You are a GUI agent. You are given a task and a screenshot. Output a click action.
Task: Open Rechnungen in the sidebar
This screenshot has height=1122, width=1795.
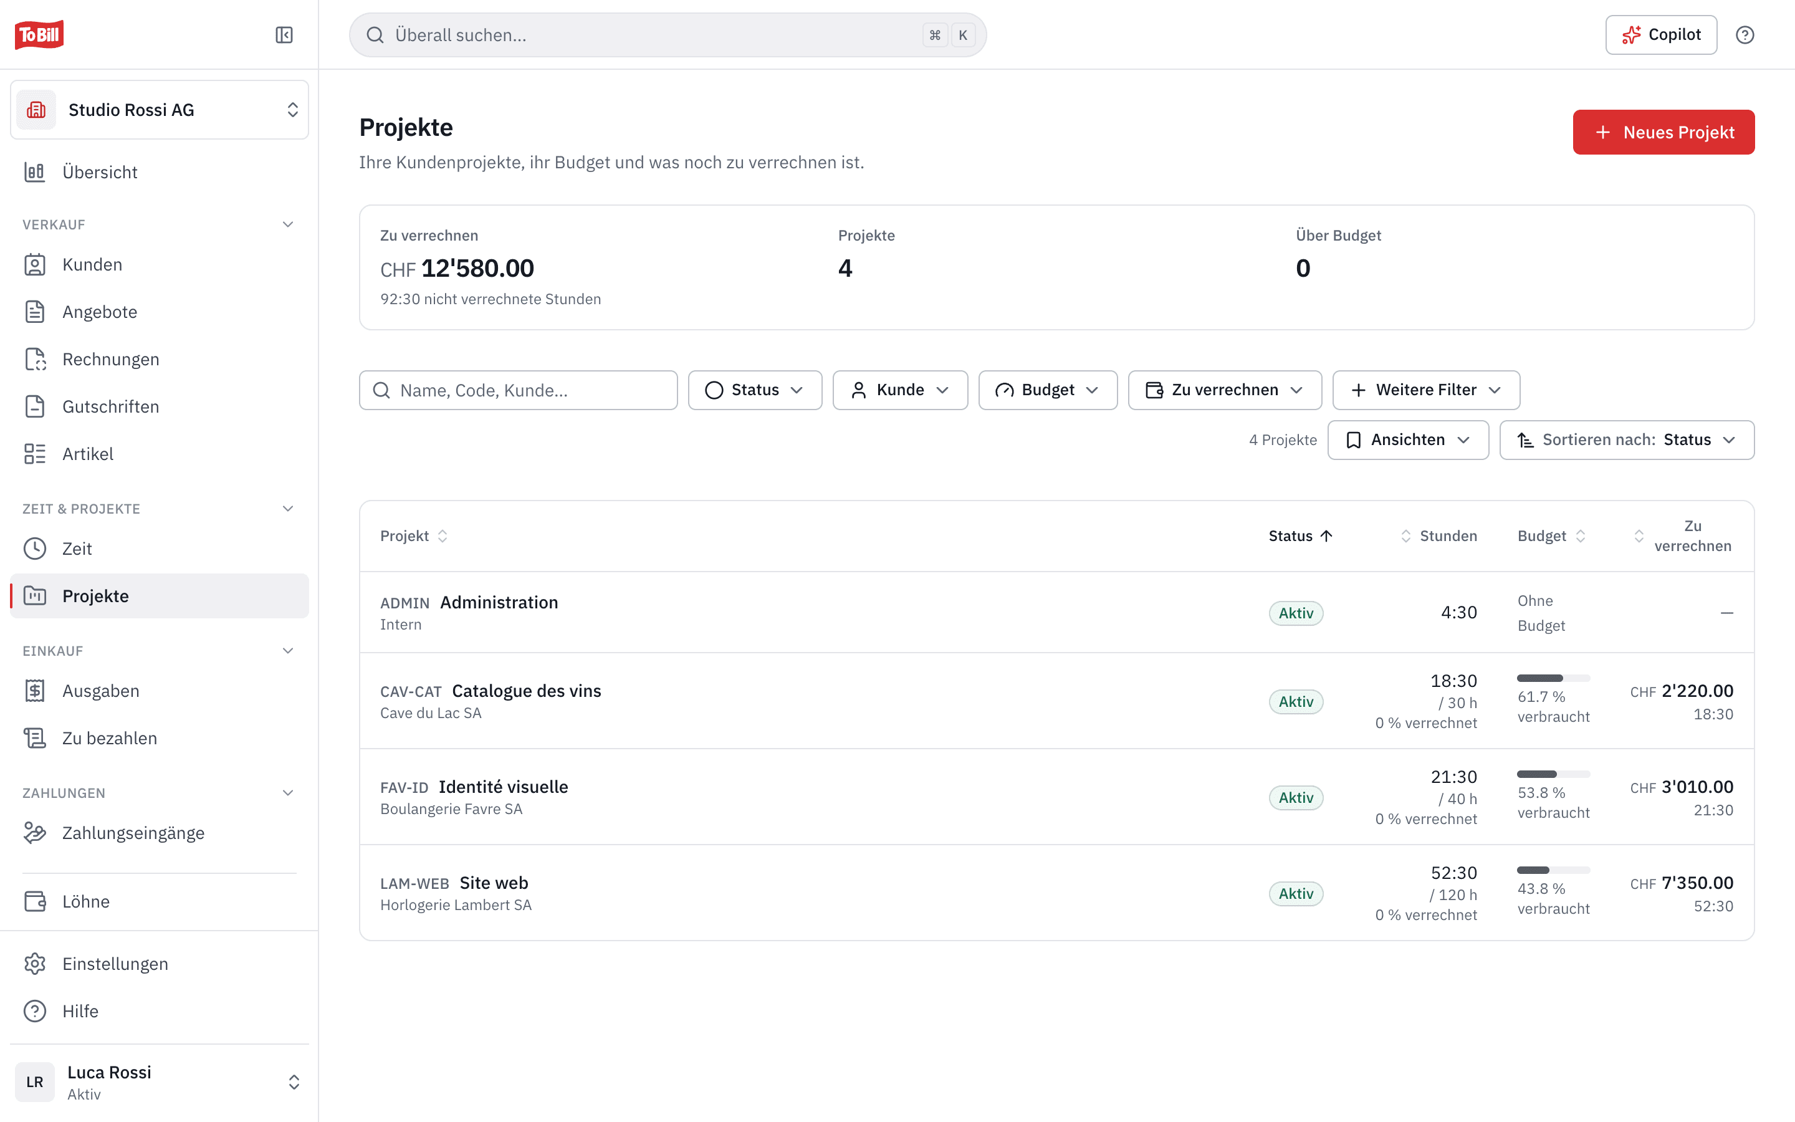160,360
